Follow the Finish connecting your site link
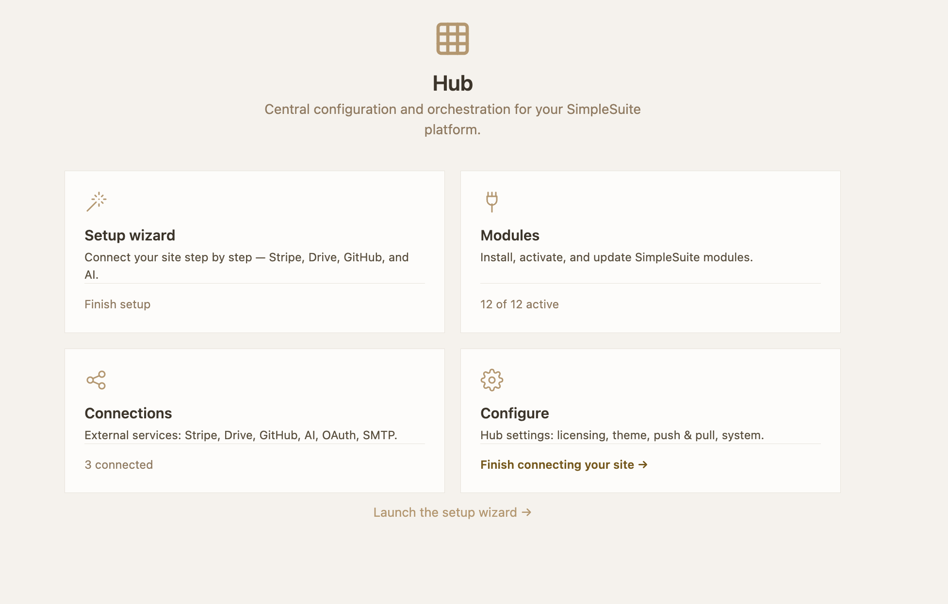The image size is (948, 604). (x=564, y=465)
